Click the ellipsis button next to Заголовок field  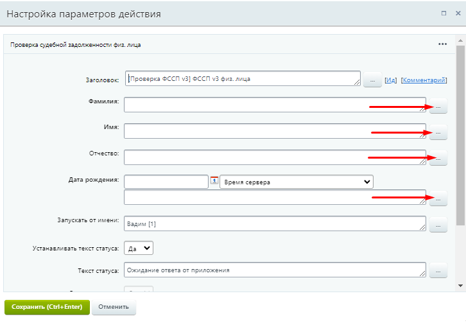click(x=373, y=80)
